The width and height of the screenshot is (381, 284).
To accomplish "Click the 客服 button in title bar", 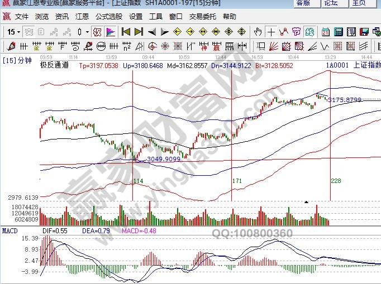I will 303,3.
